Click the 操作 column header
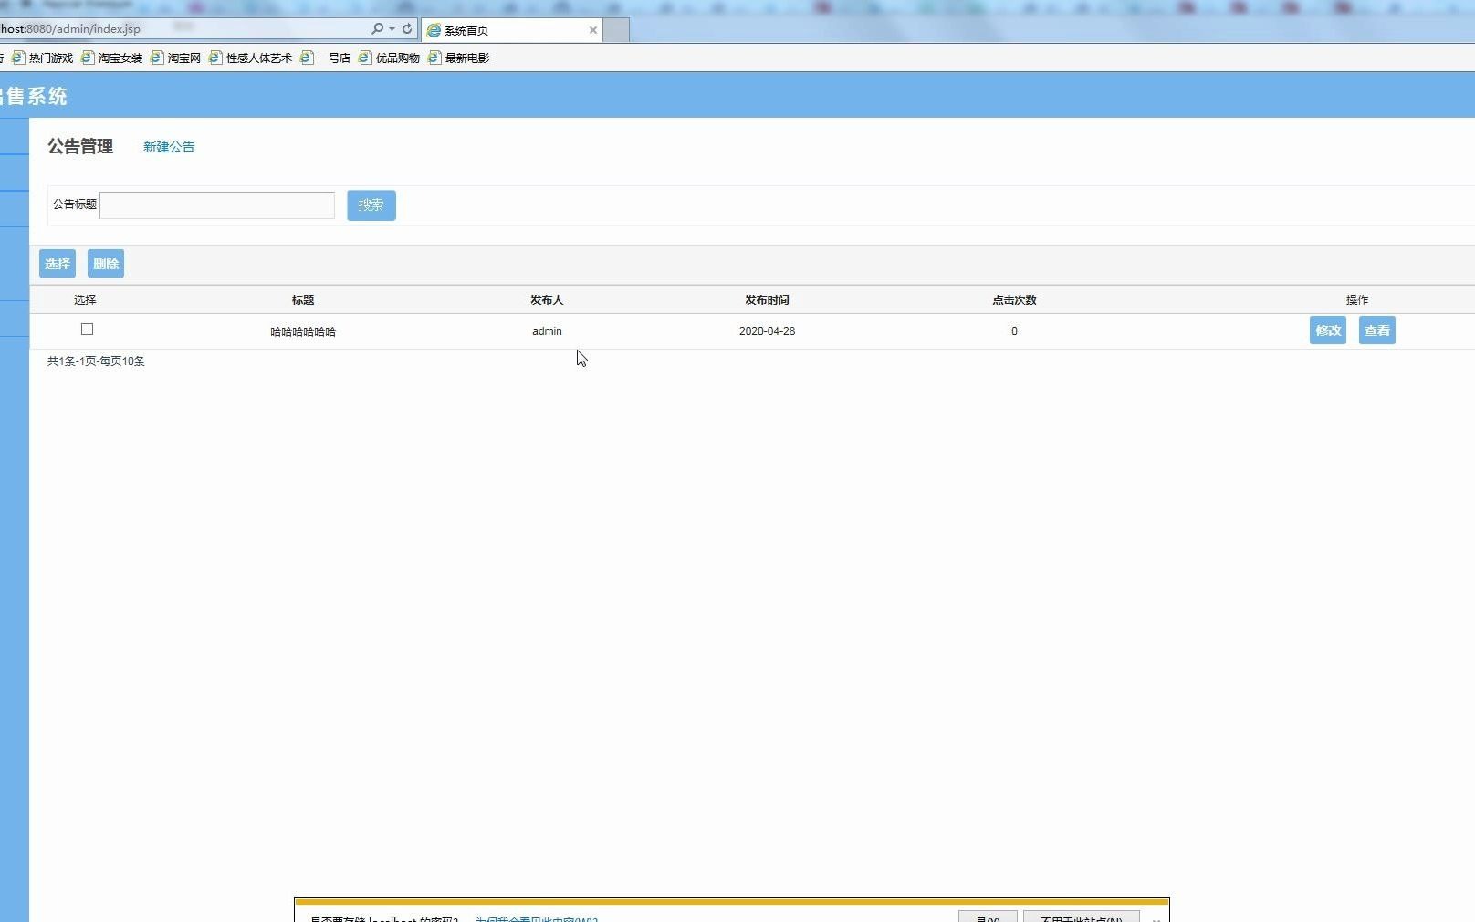 (x=1357, y=300)
